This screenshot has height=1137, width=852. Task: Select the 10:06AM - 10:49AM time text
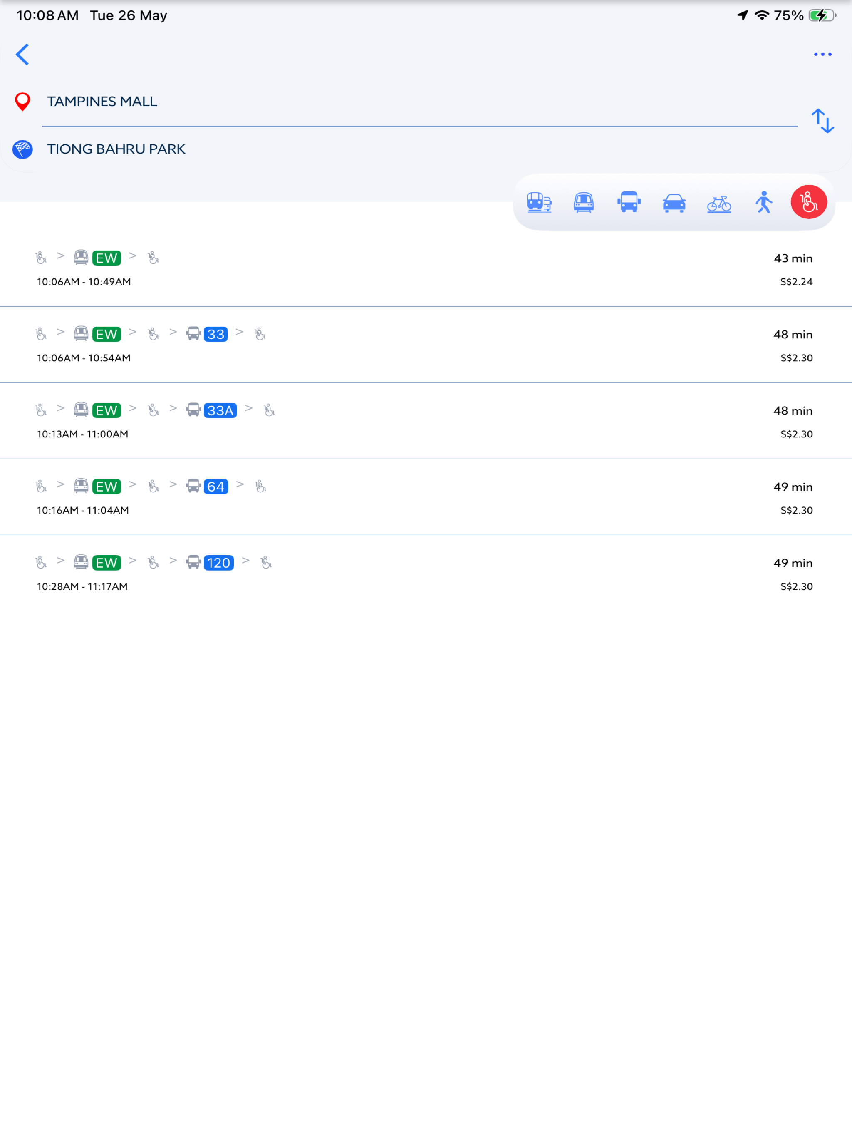coord(84,282)
